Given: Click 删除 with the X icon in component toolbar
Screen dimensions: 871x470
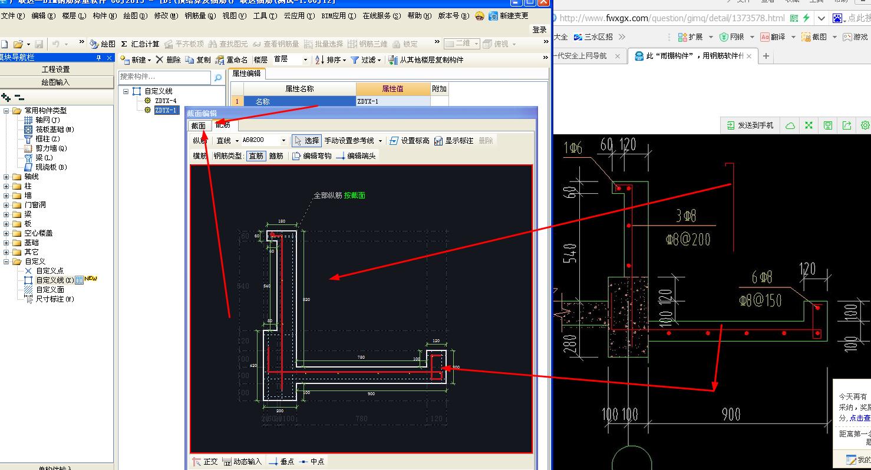Looking at the screenshot, I should click(168, 60).
